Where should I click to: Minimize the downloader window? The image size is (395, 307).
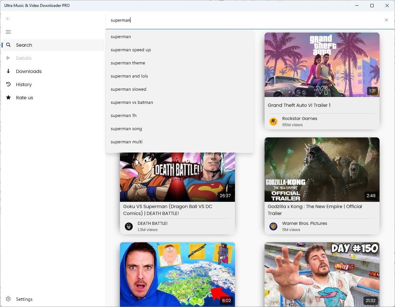pyautogui.click(x=357, y=6)
